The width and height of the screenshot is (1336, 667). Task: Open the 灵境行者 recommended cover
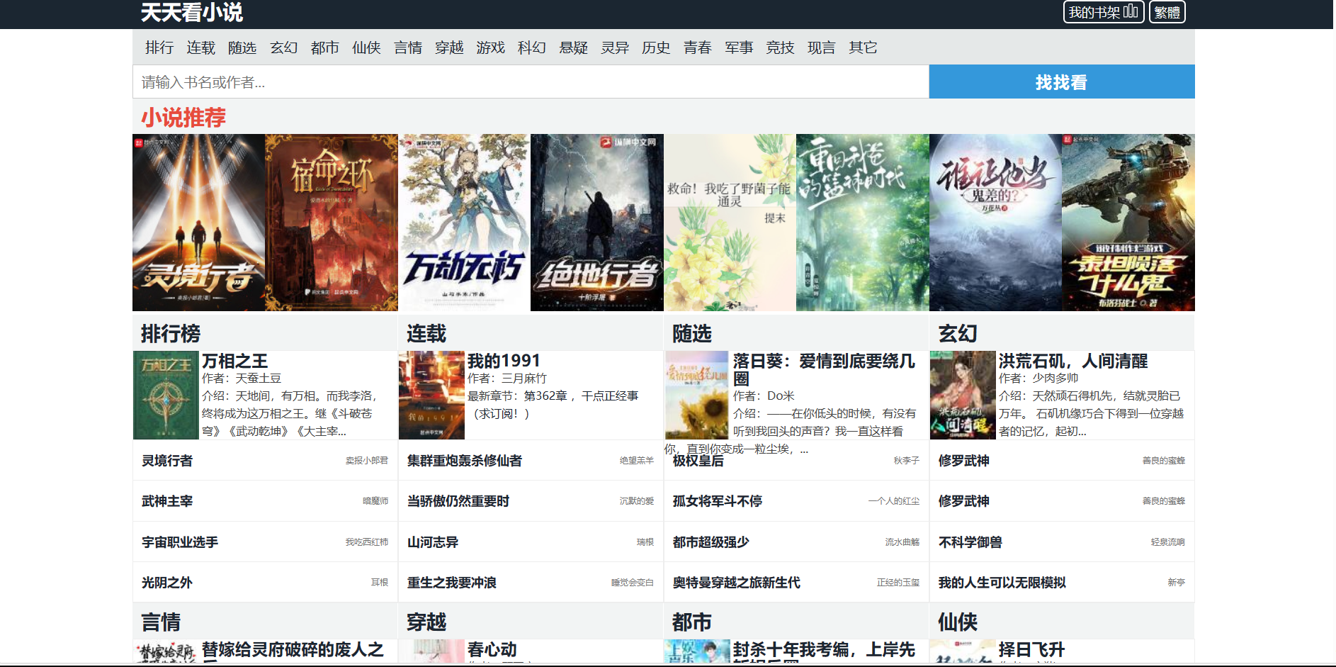198,223
